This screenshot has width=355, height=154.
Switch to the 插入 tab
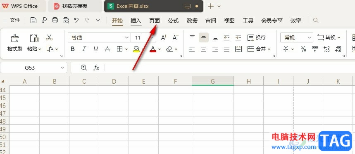coord(136,21)
